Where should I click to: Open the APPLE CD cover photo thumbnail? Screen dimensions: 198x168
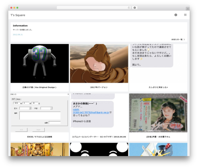158,113
